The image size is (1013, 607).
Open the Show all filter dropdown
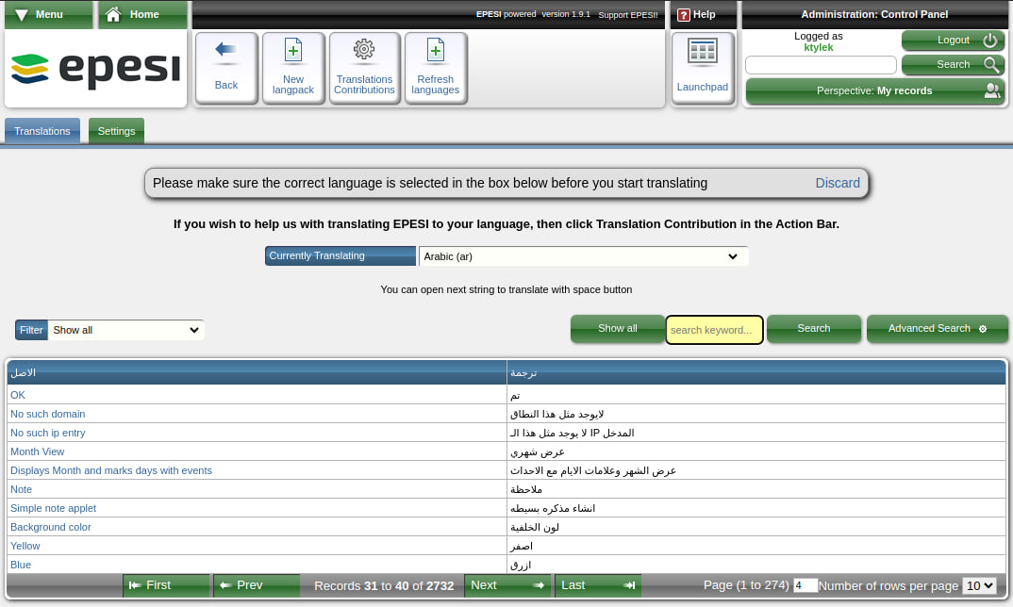[125, 329]
